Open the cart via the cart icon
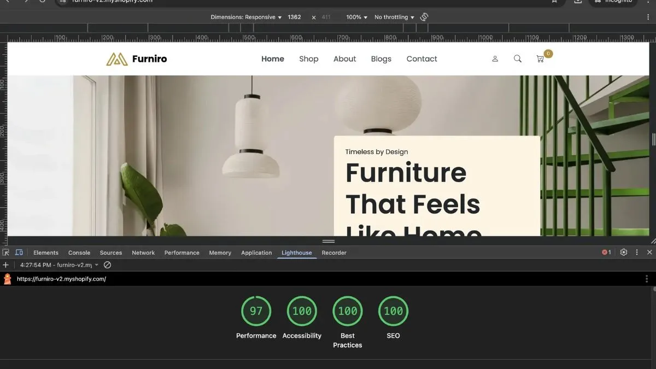 [x=541, y=58]
